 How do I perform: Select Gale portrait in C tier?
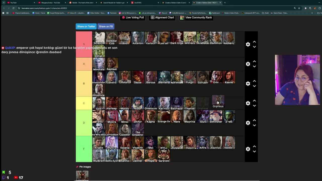99,103
